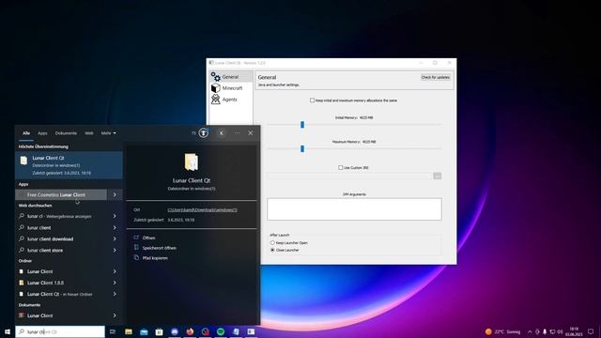Click Speicherort öffnen in the preview pane
This screenshot has height=338, width=601.
[159, 248]
